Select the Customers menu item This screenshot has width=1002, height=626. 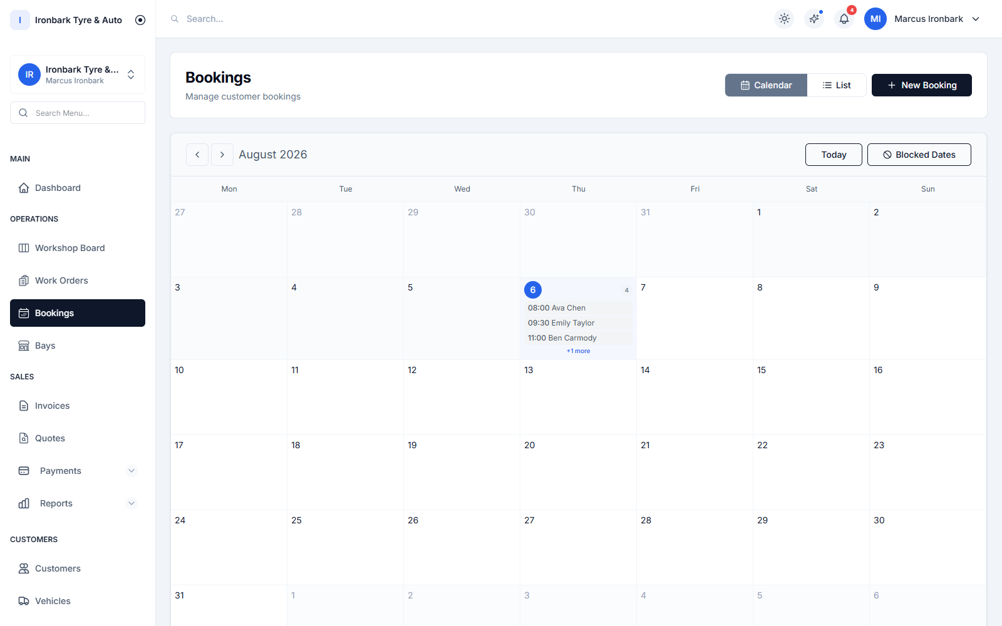coord(78,568)
